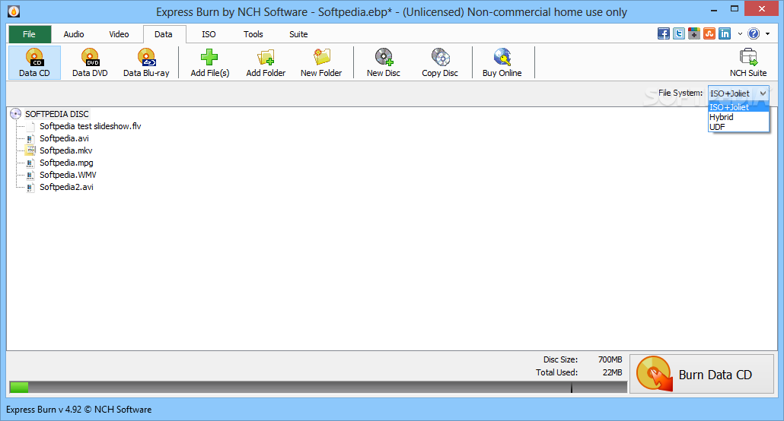Choose ISO+Joliet in the file system list
Screen dimensions: 784x421
738,107
